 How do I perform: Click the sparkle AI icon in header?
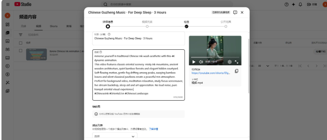coord(294,4)
